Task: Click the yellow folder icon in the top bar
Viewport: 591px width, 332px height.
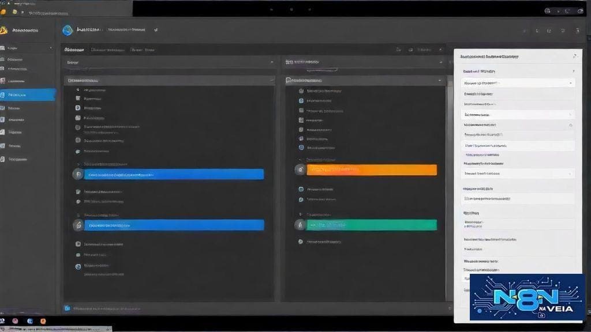Action: pos(14,13)
